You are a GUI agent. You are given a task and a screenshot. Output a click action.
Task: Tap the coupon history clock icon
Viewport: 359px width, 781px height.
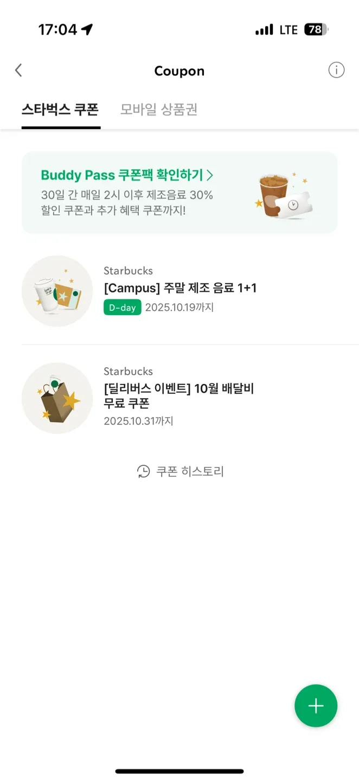pyautogui.click(x=143, y=471)
